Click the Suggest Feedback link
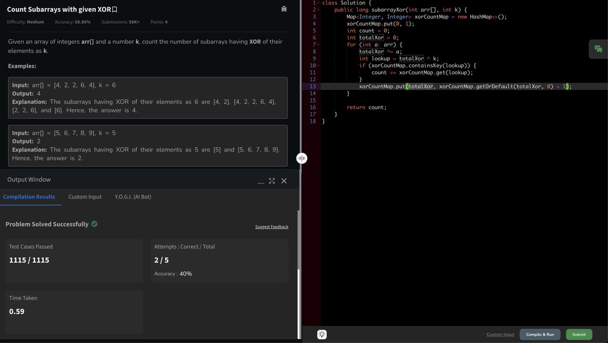Screen dimensions: 608x343 [272, 227]
